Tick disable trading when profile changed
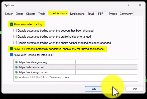This screenshot has height=99, width=147. pyautogui.click(x=15, y=37)
